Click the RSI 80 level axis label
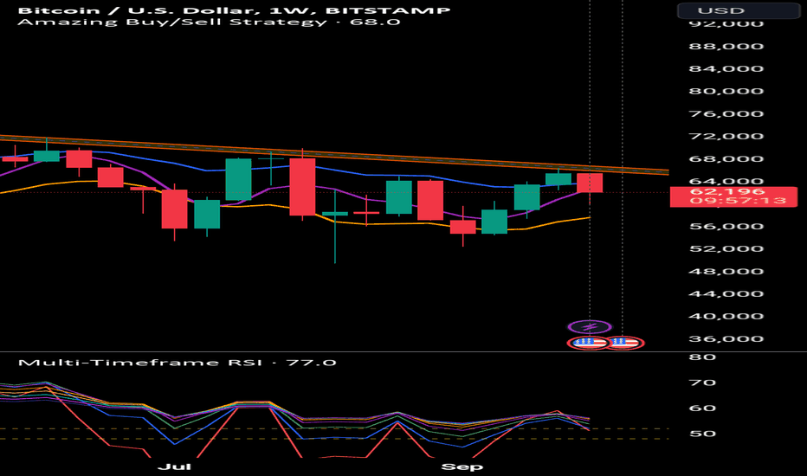 click(x=702, y=357)
